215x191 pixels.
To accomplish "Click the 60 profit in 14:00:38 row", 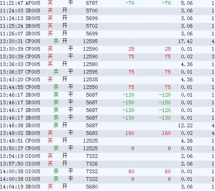I will pyautogui.click(x=131, y=171).
